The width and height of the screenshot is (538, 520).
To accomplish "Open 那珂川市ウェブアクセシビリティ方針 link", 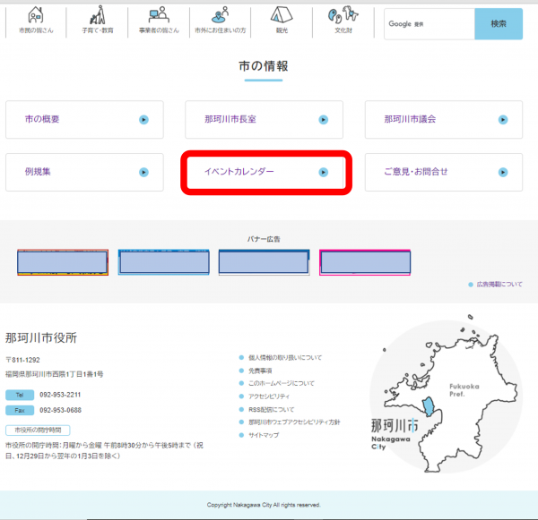I will click(294, 422).
